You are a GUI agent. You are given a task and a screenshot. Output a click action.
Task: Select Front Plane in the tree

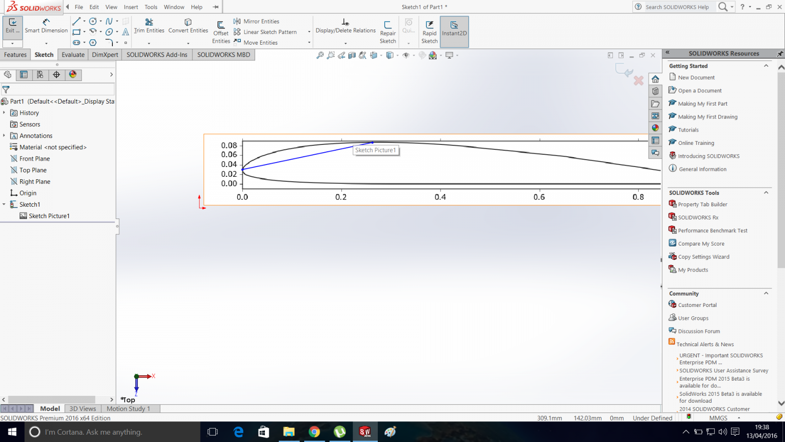[x=34, y=159]
